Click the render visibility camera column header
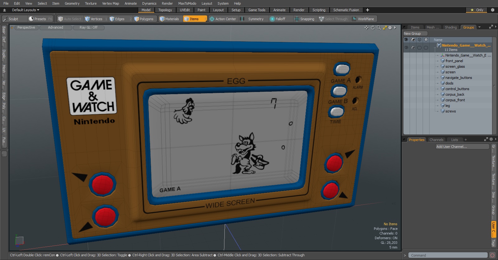The width and height of the screenshot is (498, 260). tap(413, 40)
